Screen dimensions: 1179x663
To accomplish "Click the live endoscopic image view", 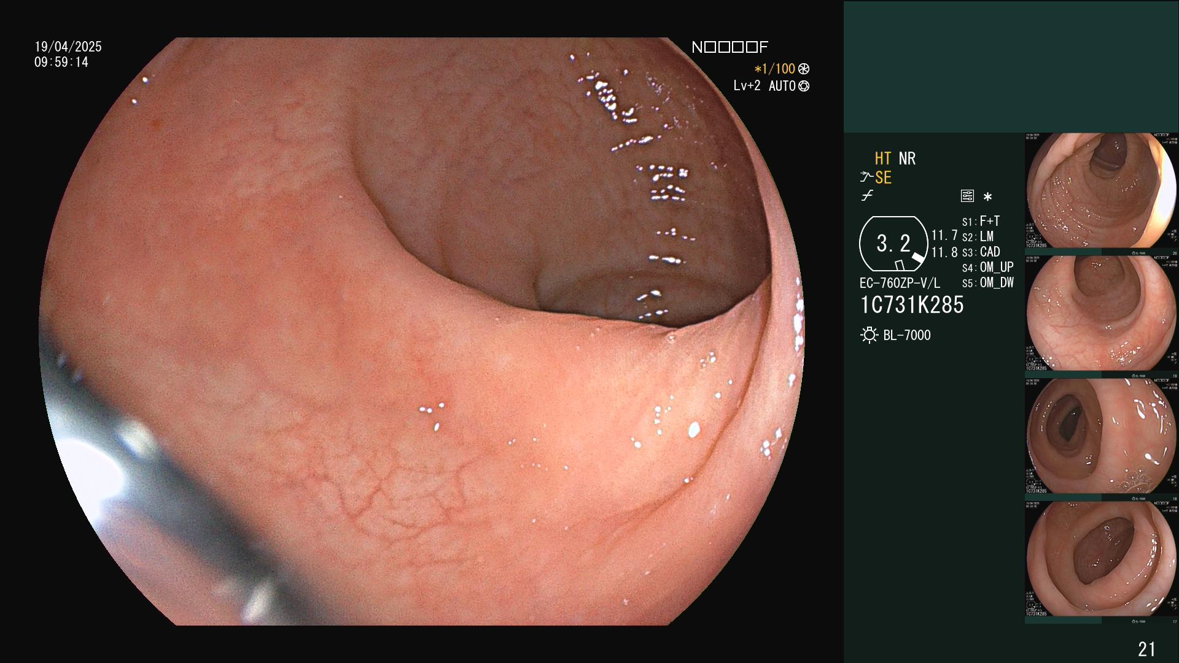I will 421,331.
